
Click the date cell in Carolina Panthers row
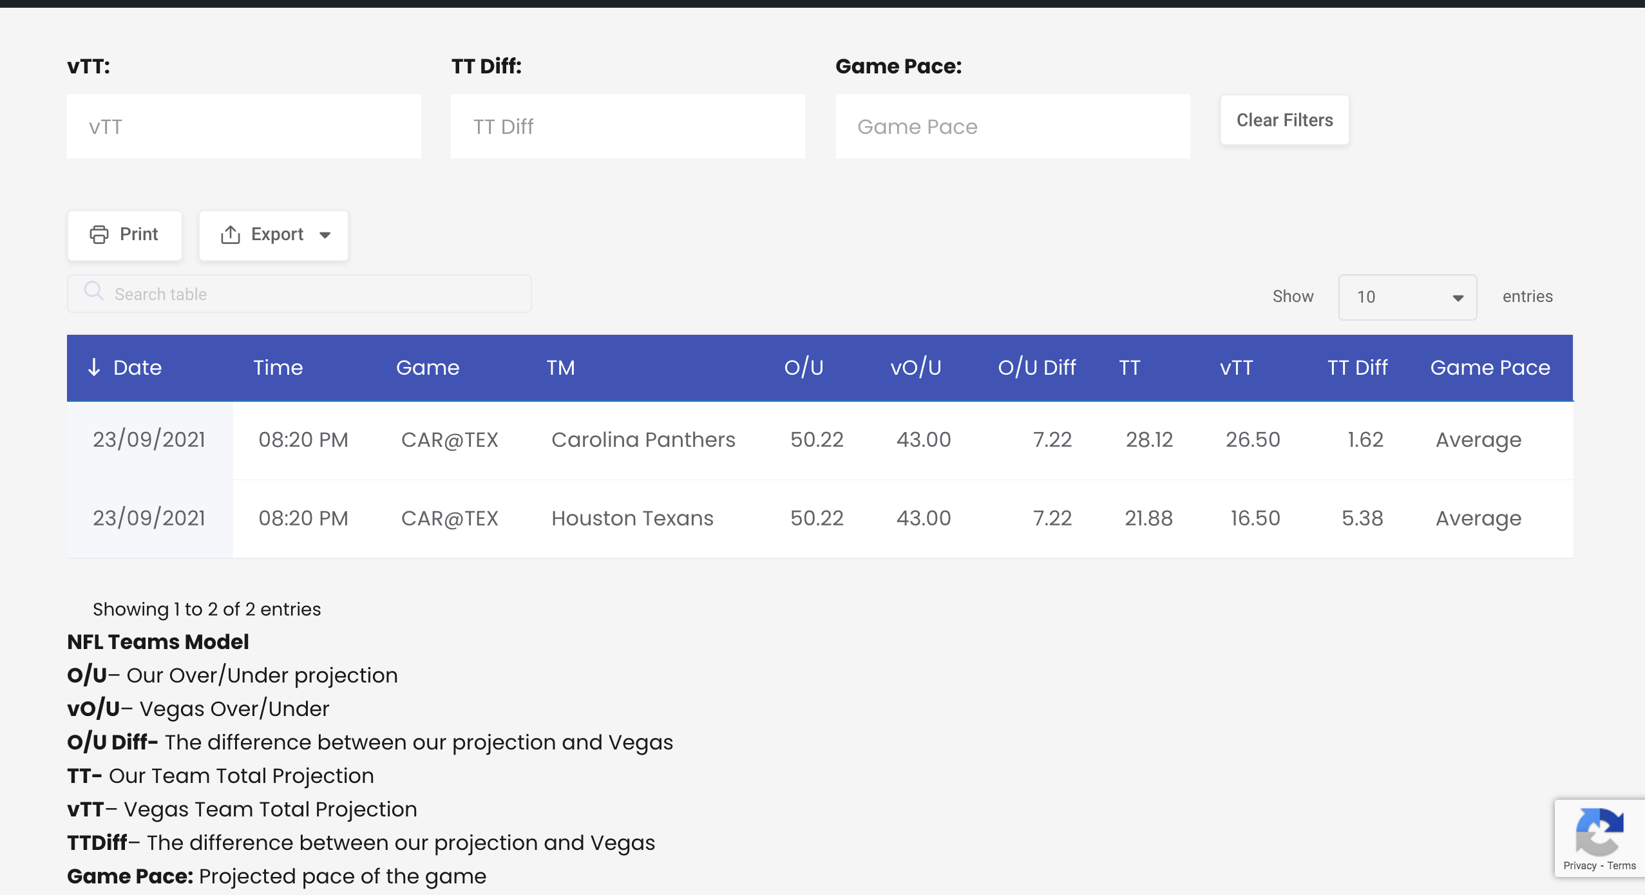(149, 440)
